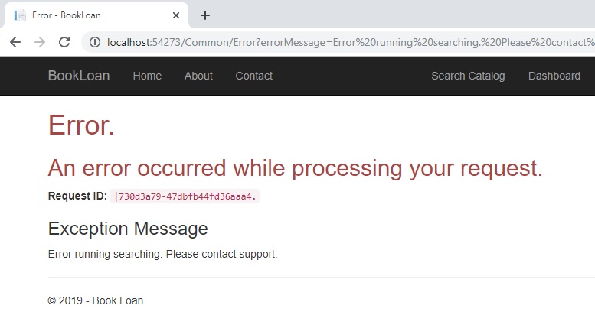Image resolution: width=595 pixels, height=328 pixels.
Task: Reload the page with refresh icon
Action: coord(64,42)
